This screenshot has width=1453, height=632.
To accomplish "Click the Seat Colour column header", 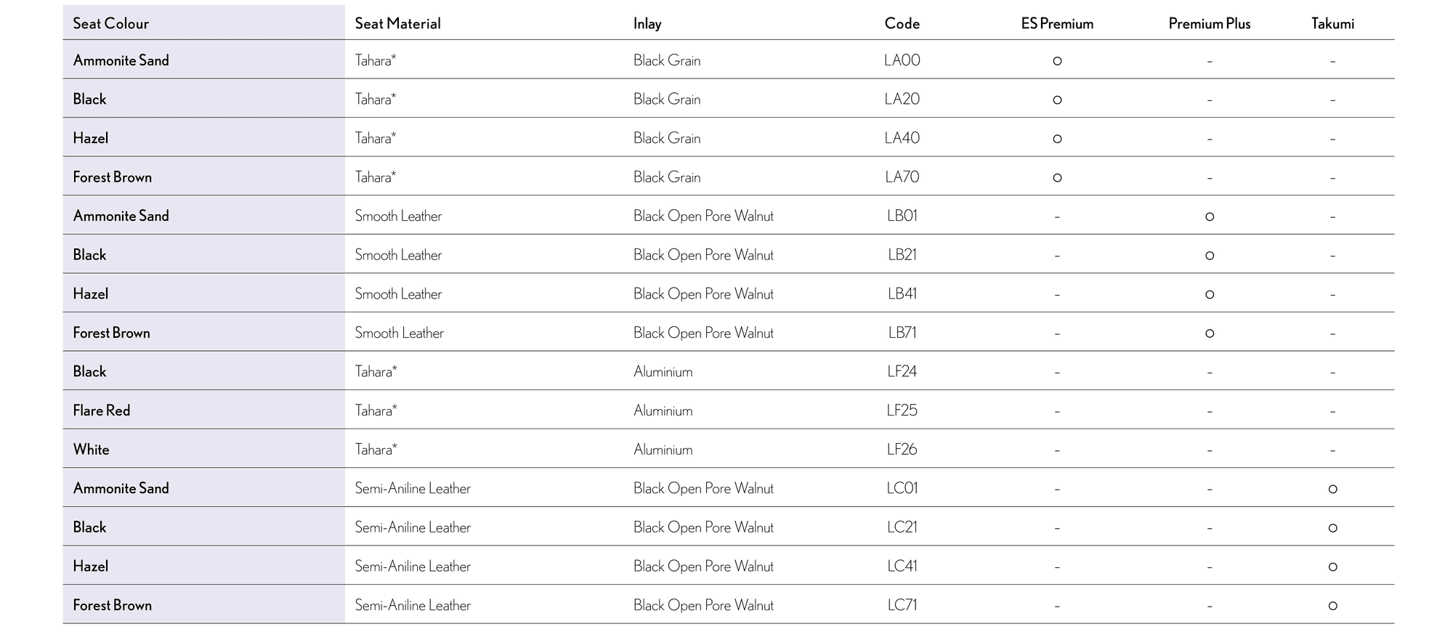I will tap(110, 23).
